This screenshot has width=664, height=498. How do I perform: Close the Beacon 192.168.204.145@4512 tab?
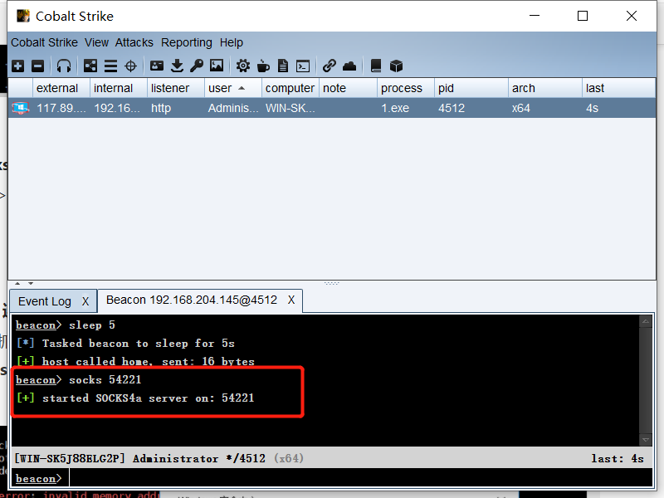tap(291, 300)
